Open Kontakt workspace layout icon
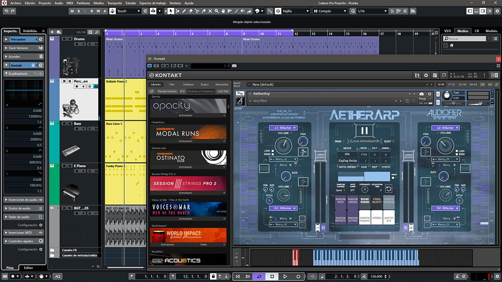This screenshot has height=282, width=502. point(435,75)
